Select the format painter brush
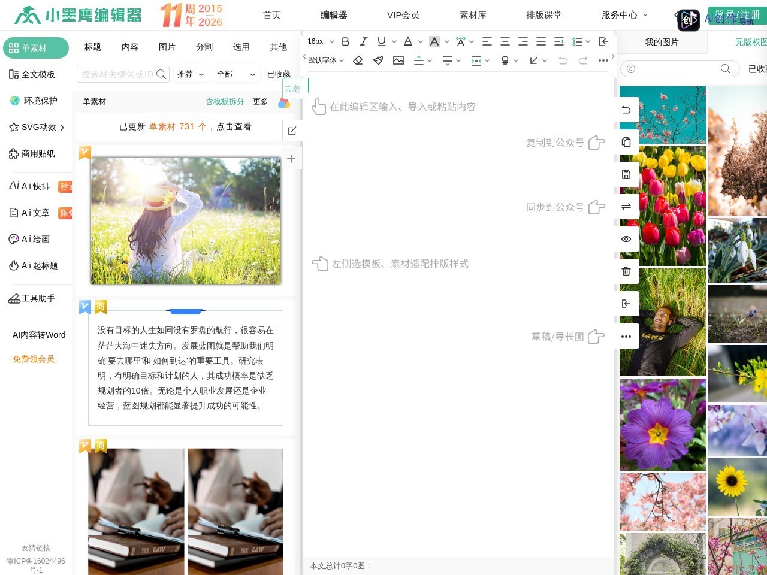The height and width of the screenshot is (575, 767). 378,60
